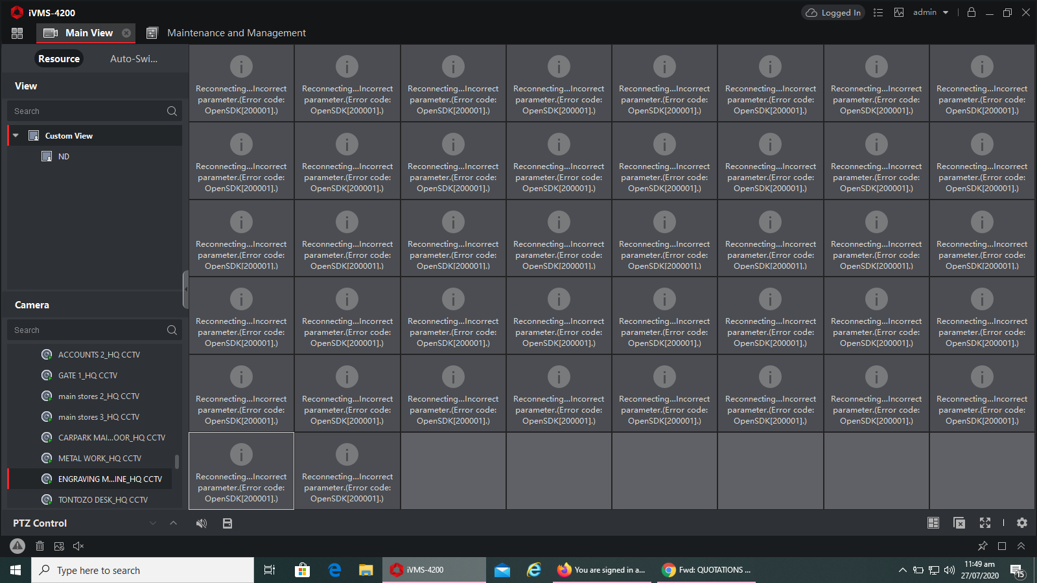Switch to the Auto-Switch tab

click(x=134, y=59)
